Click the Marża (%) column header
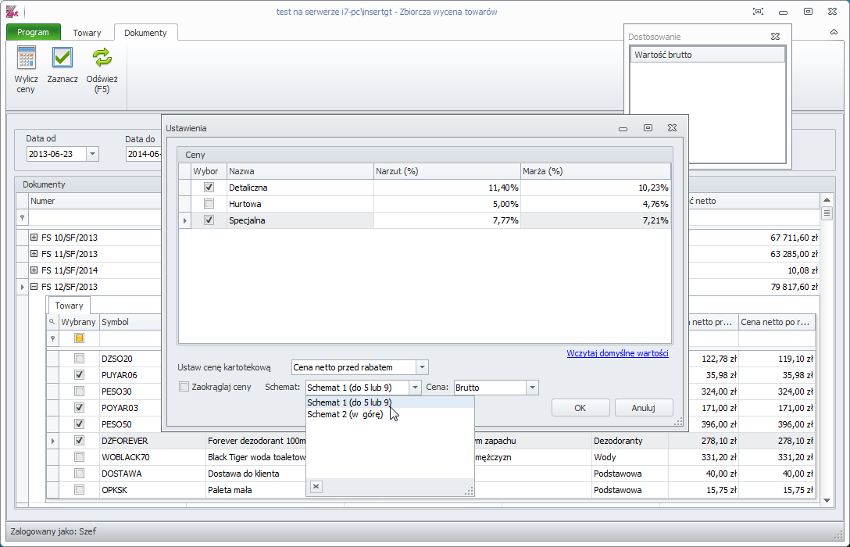The width and height of the screenshot is (850, 547). (595, 171)
